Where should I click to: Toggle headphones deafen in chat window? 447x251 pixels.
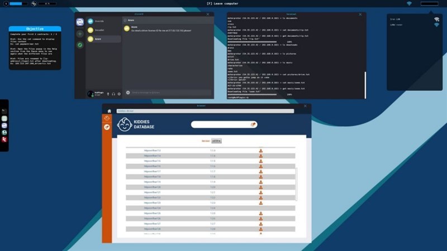tap(113, 94)
